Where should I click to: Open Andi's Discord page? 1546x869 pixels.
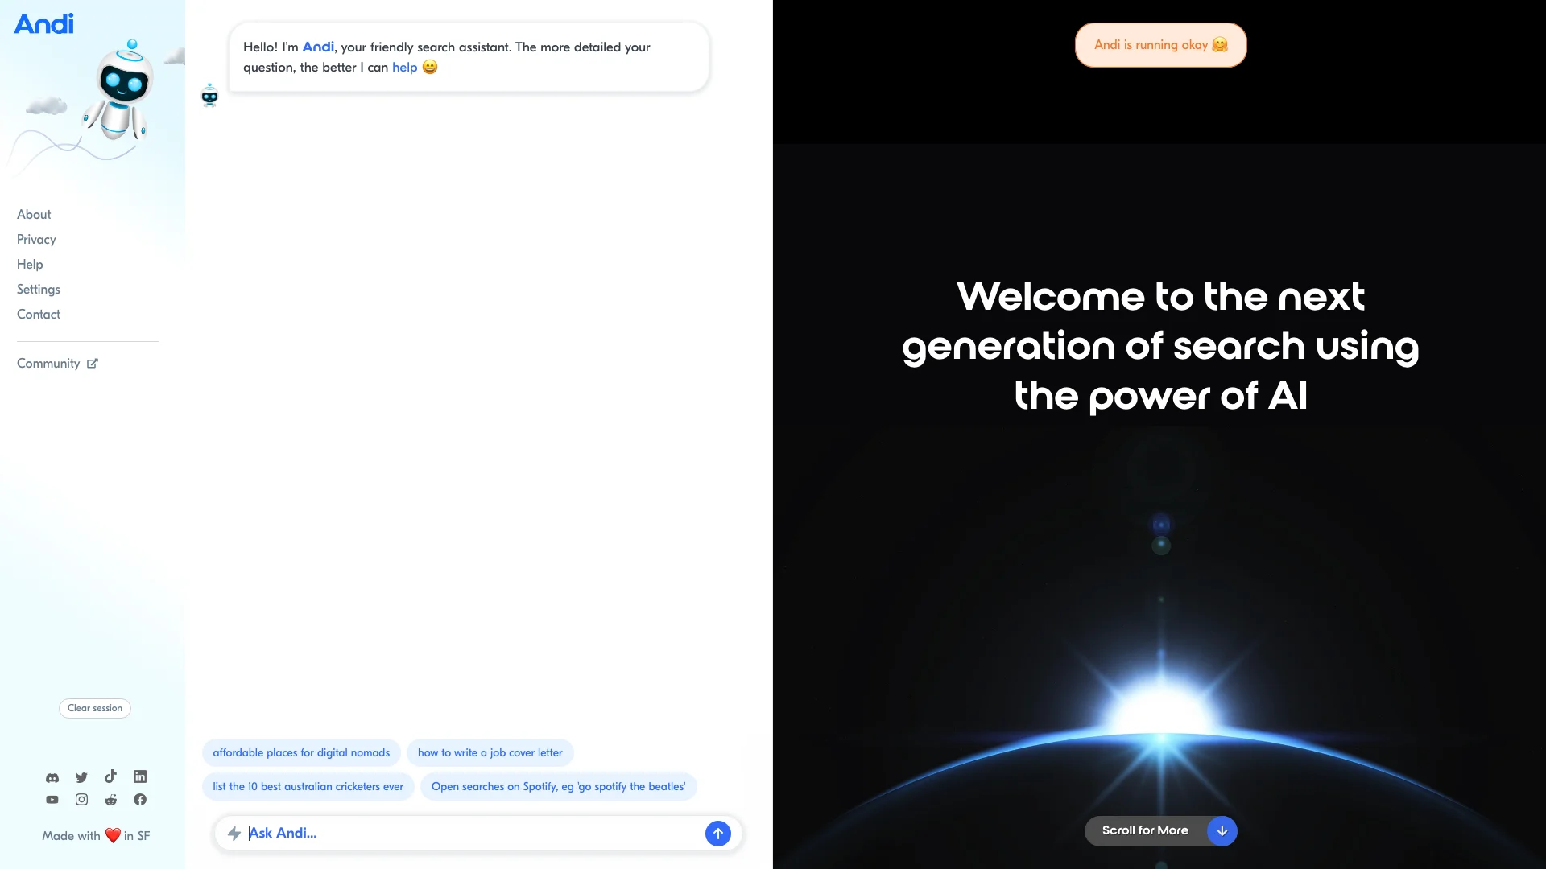(x=52, y=777)
